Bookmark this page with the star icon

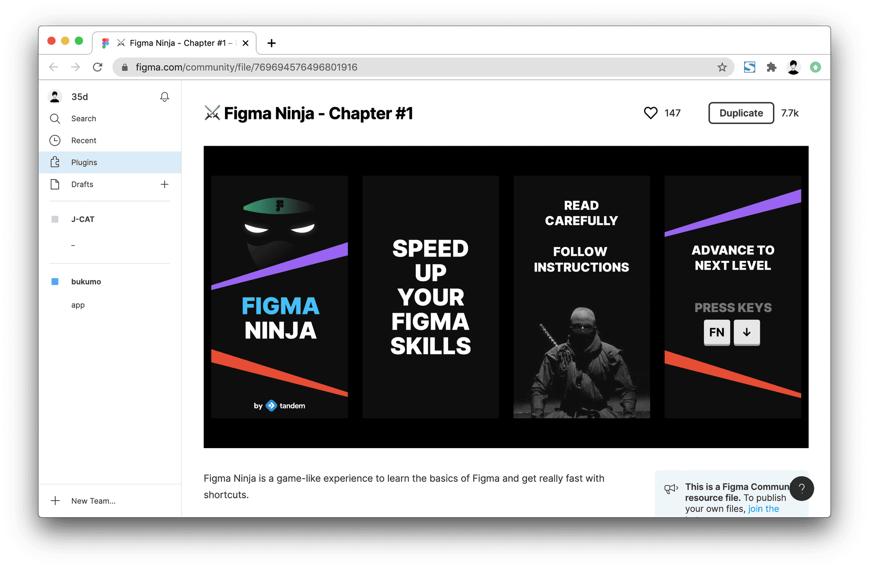(x=722, y=67)
